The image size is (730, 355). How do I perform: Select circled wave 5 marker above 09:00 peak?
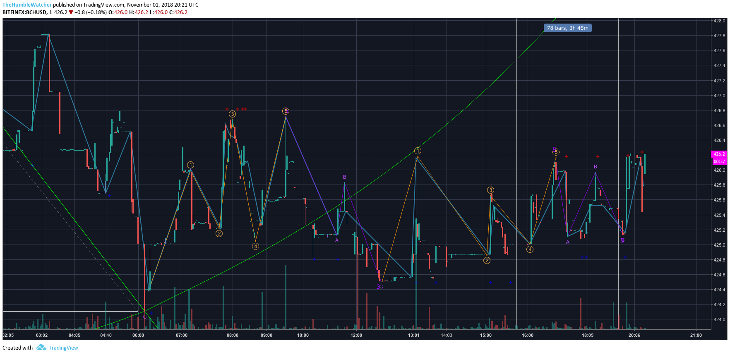tap(286, 111)
